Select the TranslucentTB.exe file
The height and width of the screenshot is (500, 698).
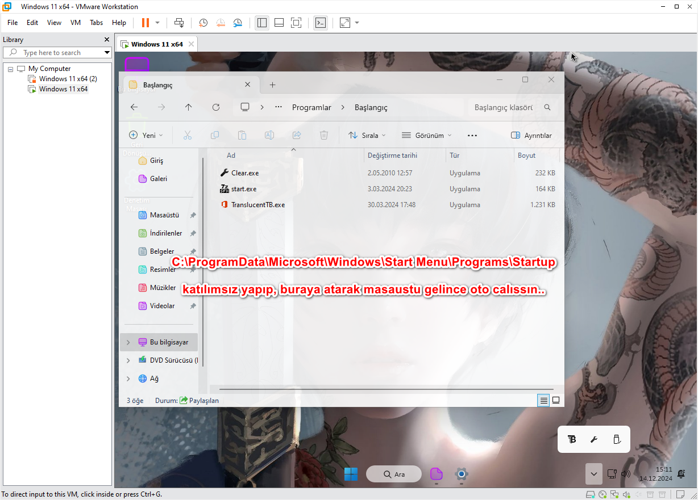258,205
